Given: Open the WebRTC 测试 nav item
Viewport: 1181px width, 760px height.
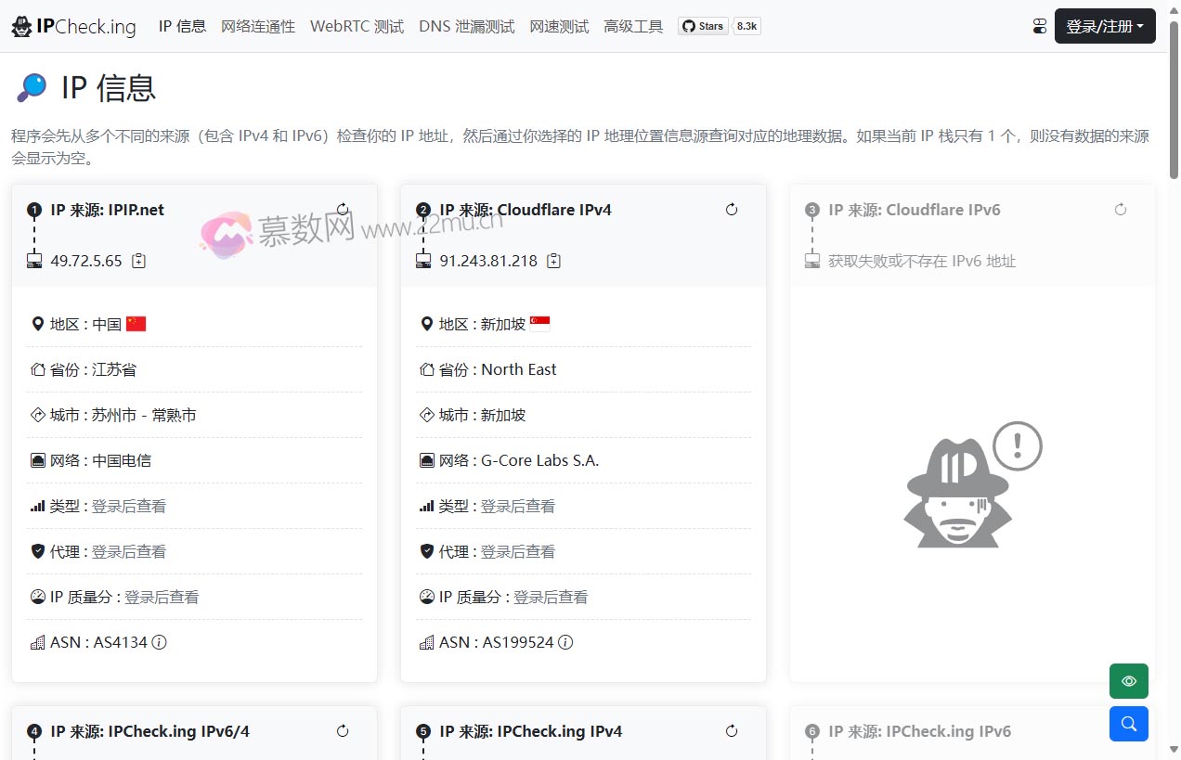Looking at the screenshot, I should [x=357, y=27].
